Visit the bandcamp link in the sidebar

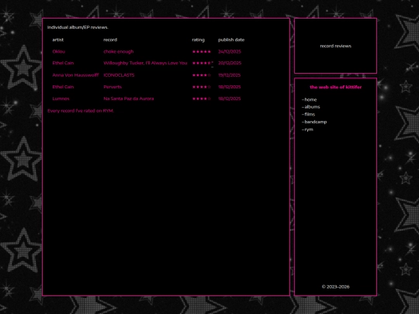tap(316, 122)
